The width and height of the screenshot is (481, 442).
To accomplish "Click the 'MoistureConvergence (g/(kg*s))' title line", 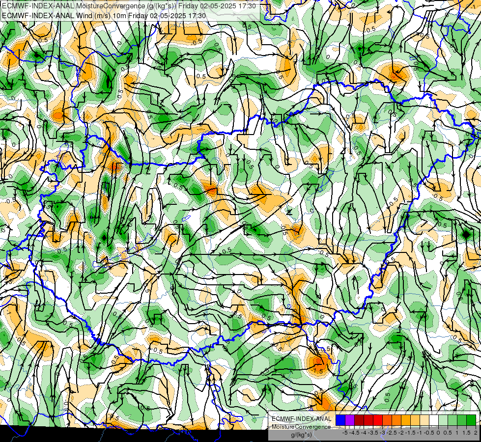I will point(129,6).
